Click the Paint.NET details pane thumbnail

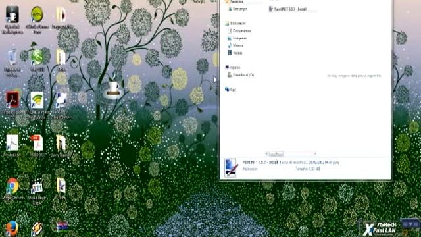point(231,168)
